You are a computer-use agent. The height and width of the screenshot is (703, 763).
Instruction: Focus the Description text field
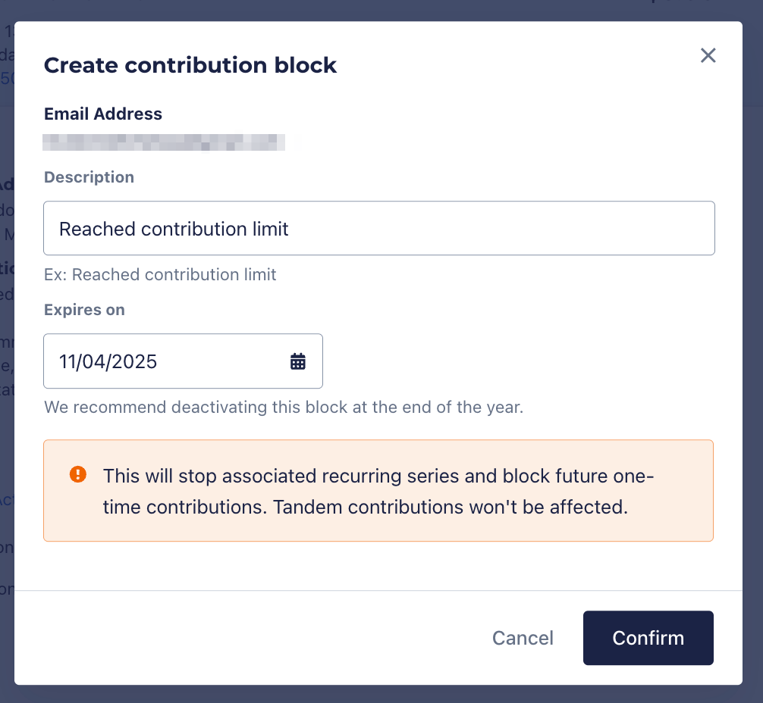(378, 228)
